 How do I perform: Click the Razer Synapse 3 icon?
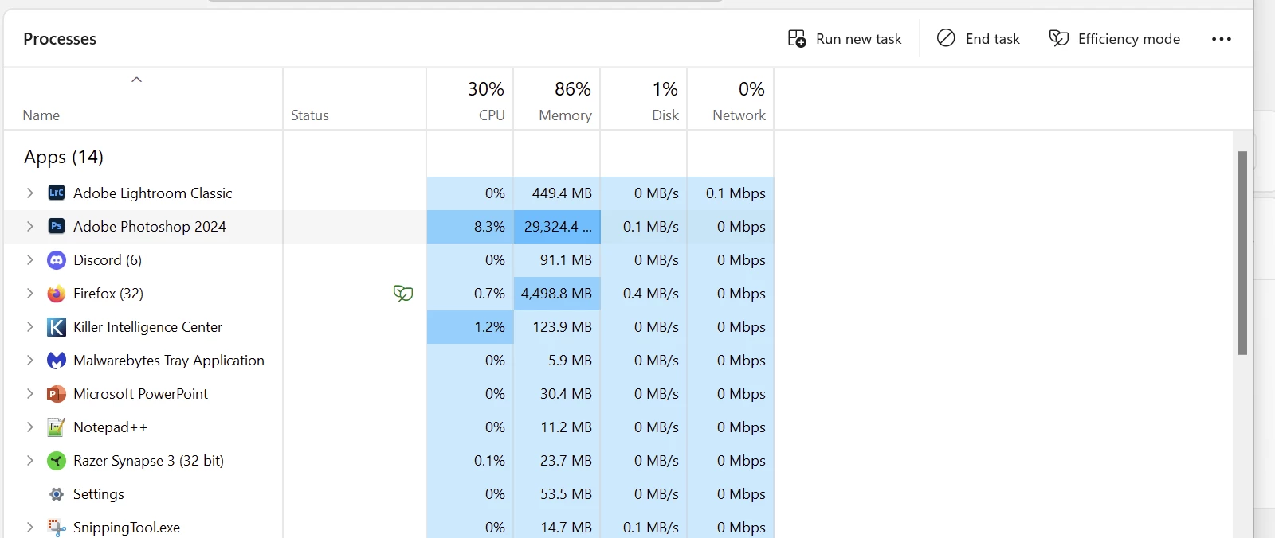(x=57, y=461)
